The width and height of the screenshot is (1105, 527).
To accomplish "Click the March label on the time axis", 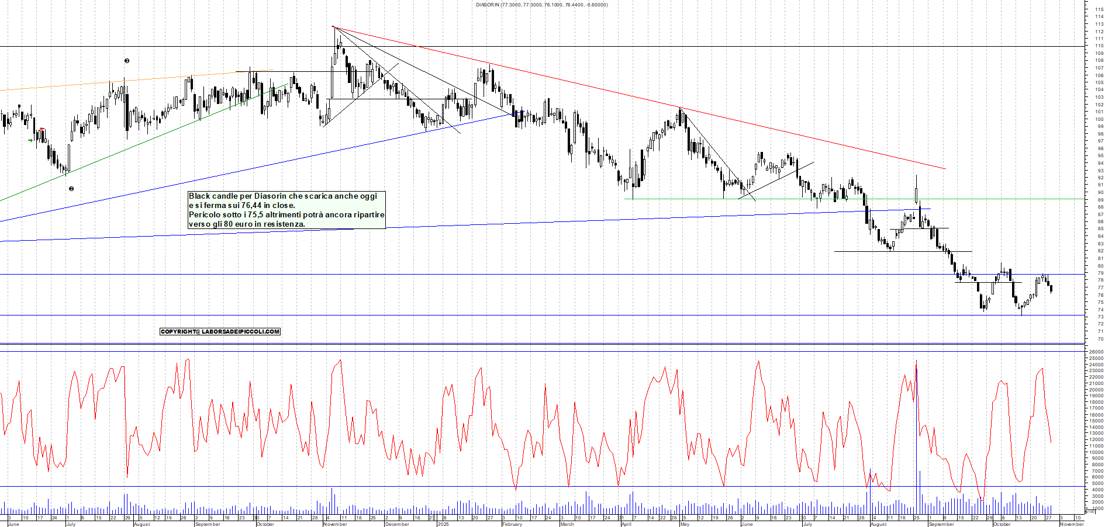I will 567,524.
